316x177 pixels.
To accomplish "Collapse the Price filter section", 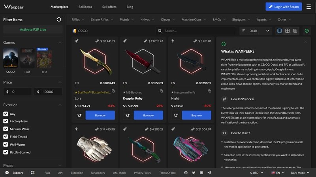I will tap(60, 82).
